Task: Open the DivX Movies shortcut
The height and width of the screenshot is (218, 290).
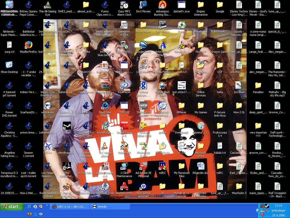Action: (x=143, y=7)
